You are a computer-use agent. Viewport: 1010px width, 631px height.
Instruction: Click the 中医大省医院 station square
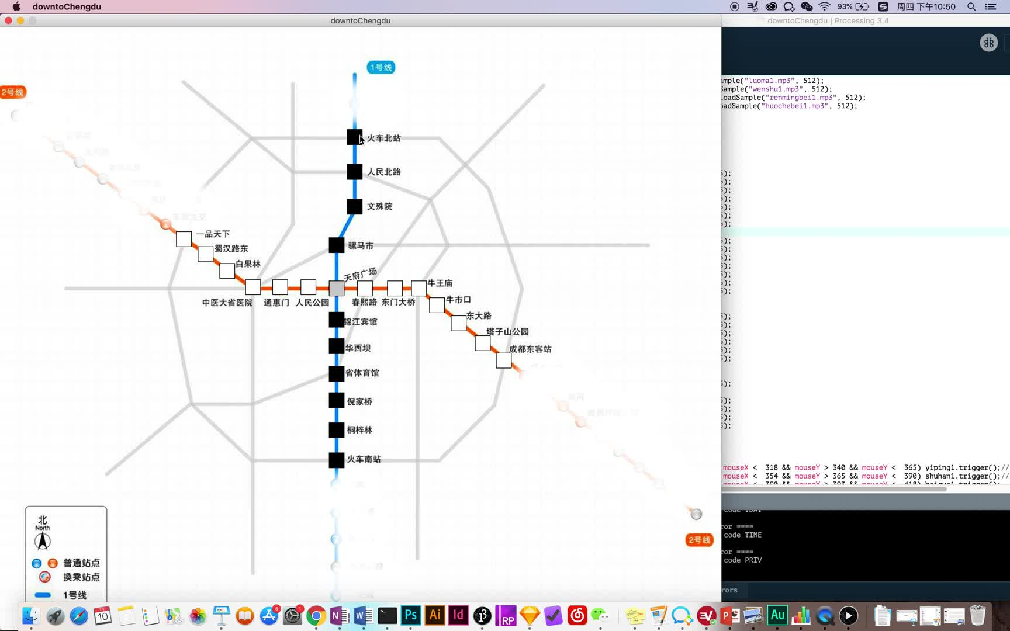(252, 287)
